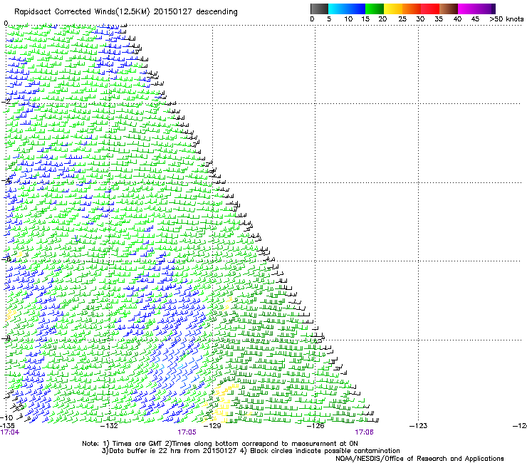Click the latitude axis label "-2"
This screenshot has height=463, width=527.
click(x=6, y=101)
